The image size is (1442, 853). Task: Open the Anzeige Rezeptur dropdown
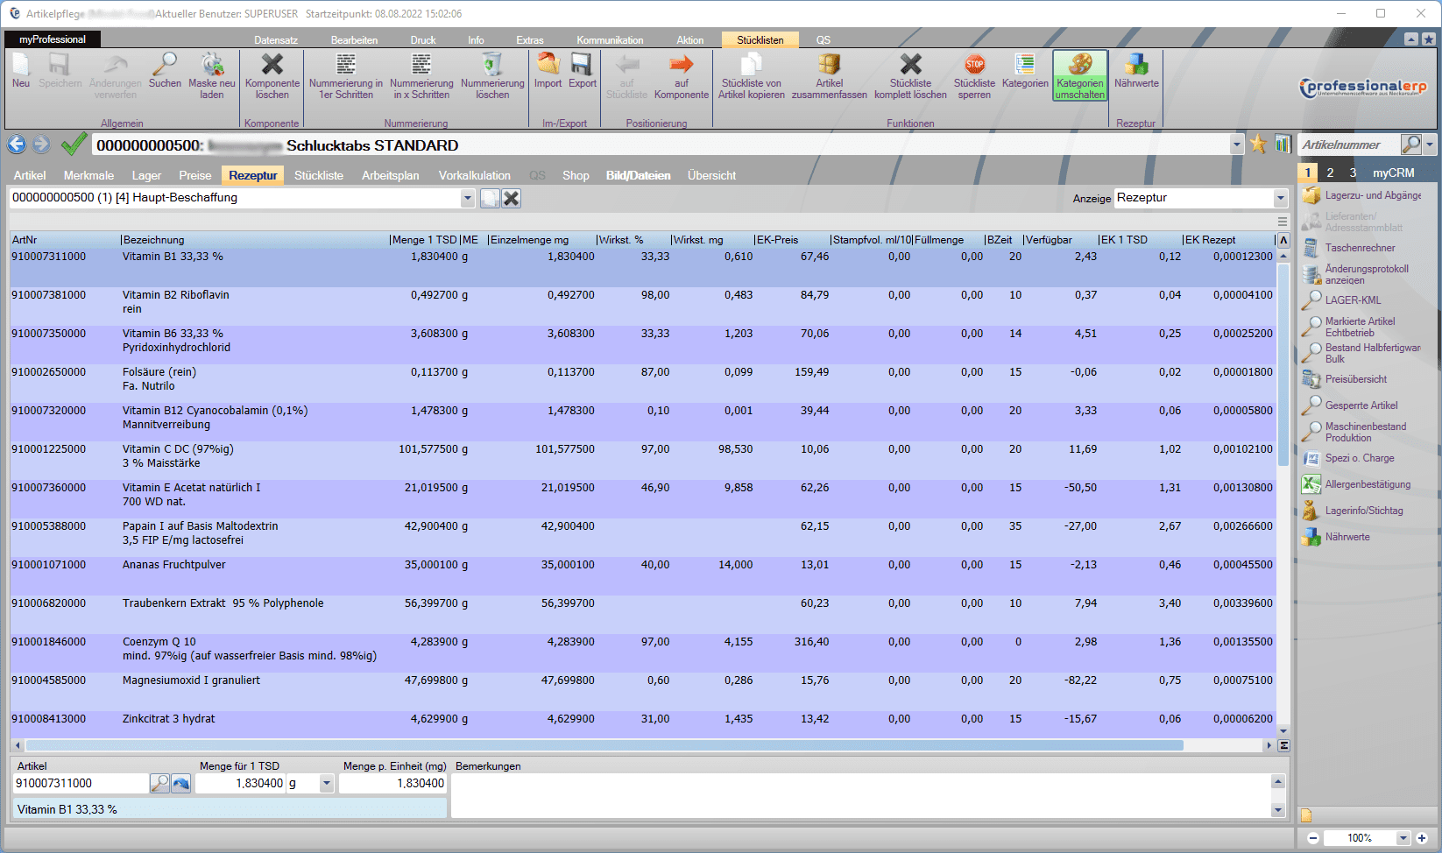click(1281, 199)
